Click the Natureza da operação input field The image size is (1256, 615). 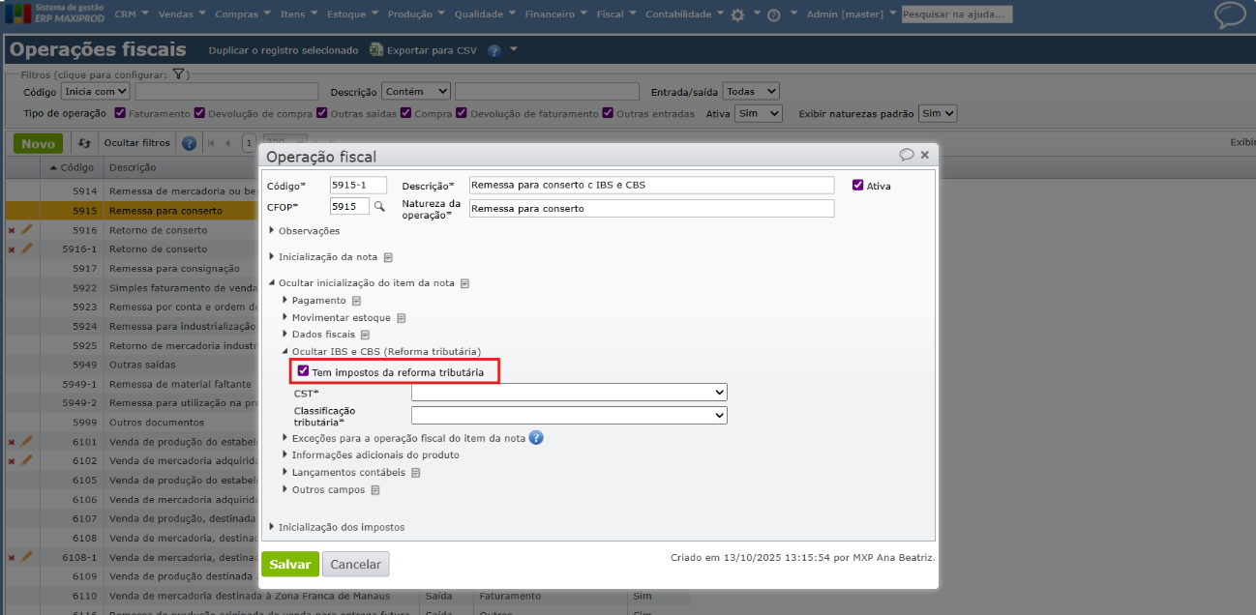pos(651,209)
